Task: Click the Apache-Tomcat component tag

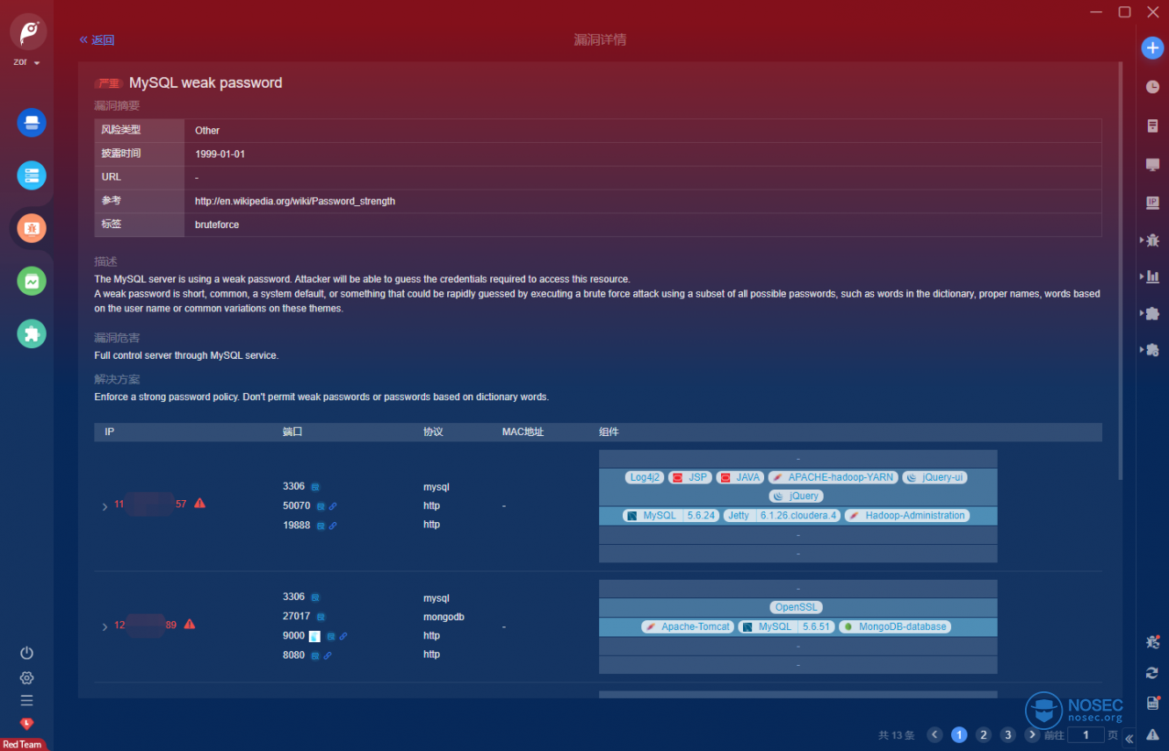Action: coord(688,626)
